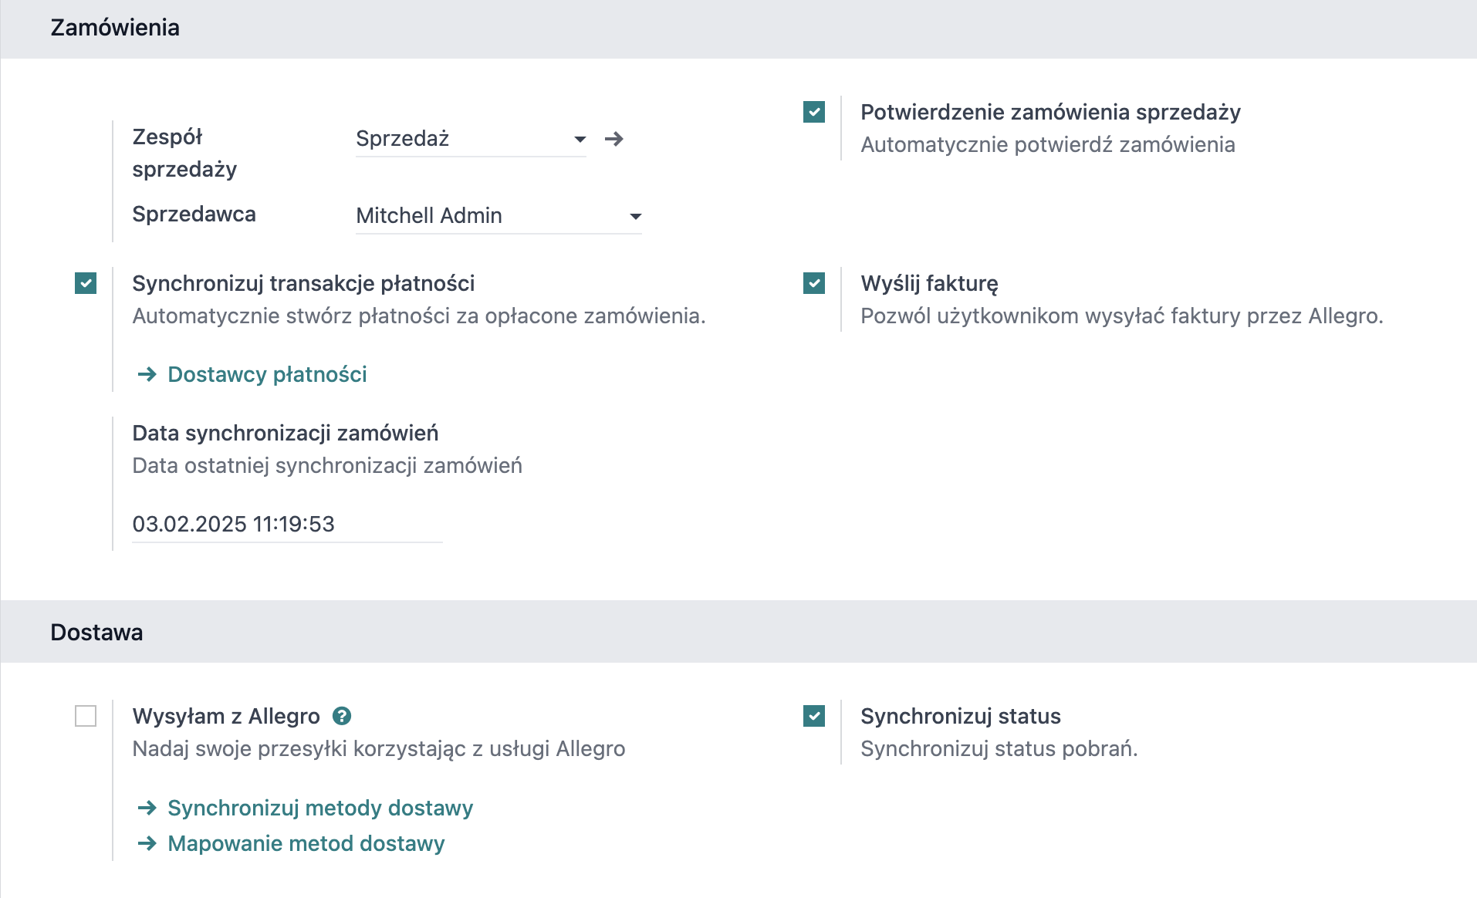Screen dimensions: 1477x898
Task: Disable the Wyślij fakturę checkbox
Action: click(x=814, y=283)
